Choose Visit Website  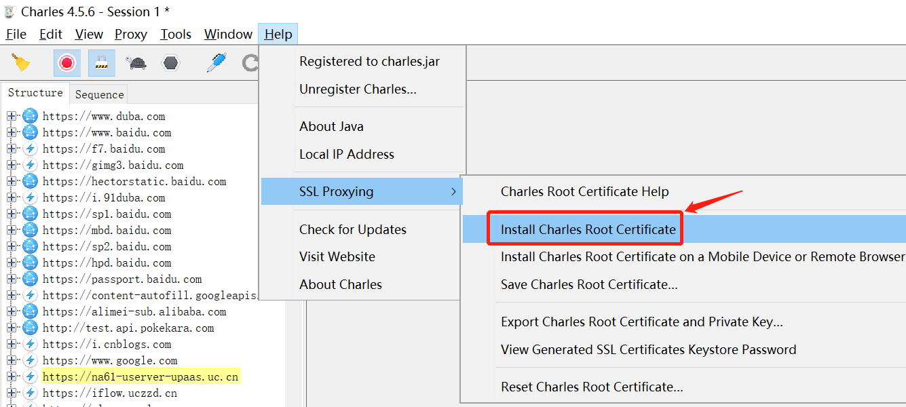pyautogui.click(x=337, y=257)
